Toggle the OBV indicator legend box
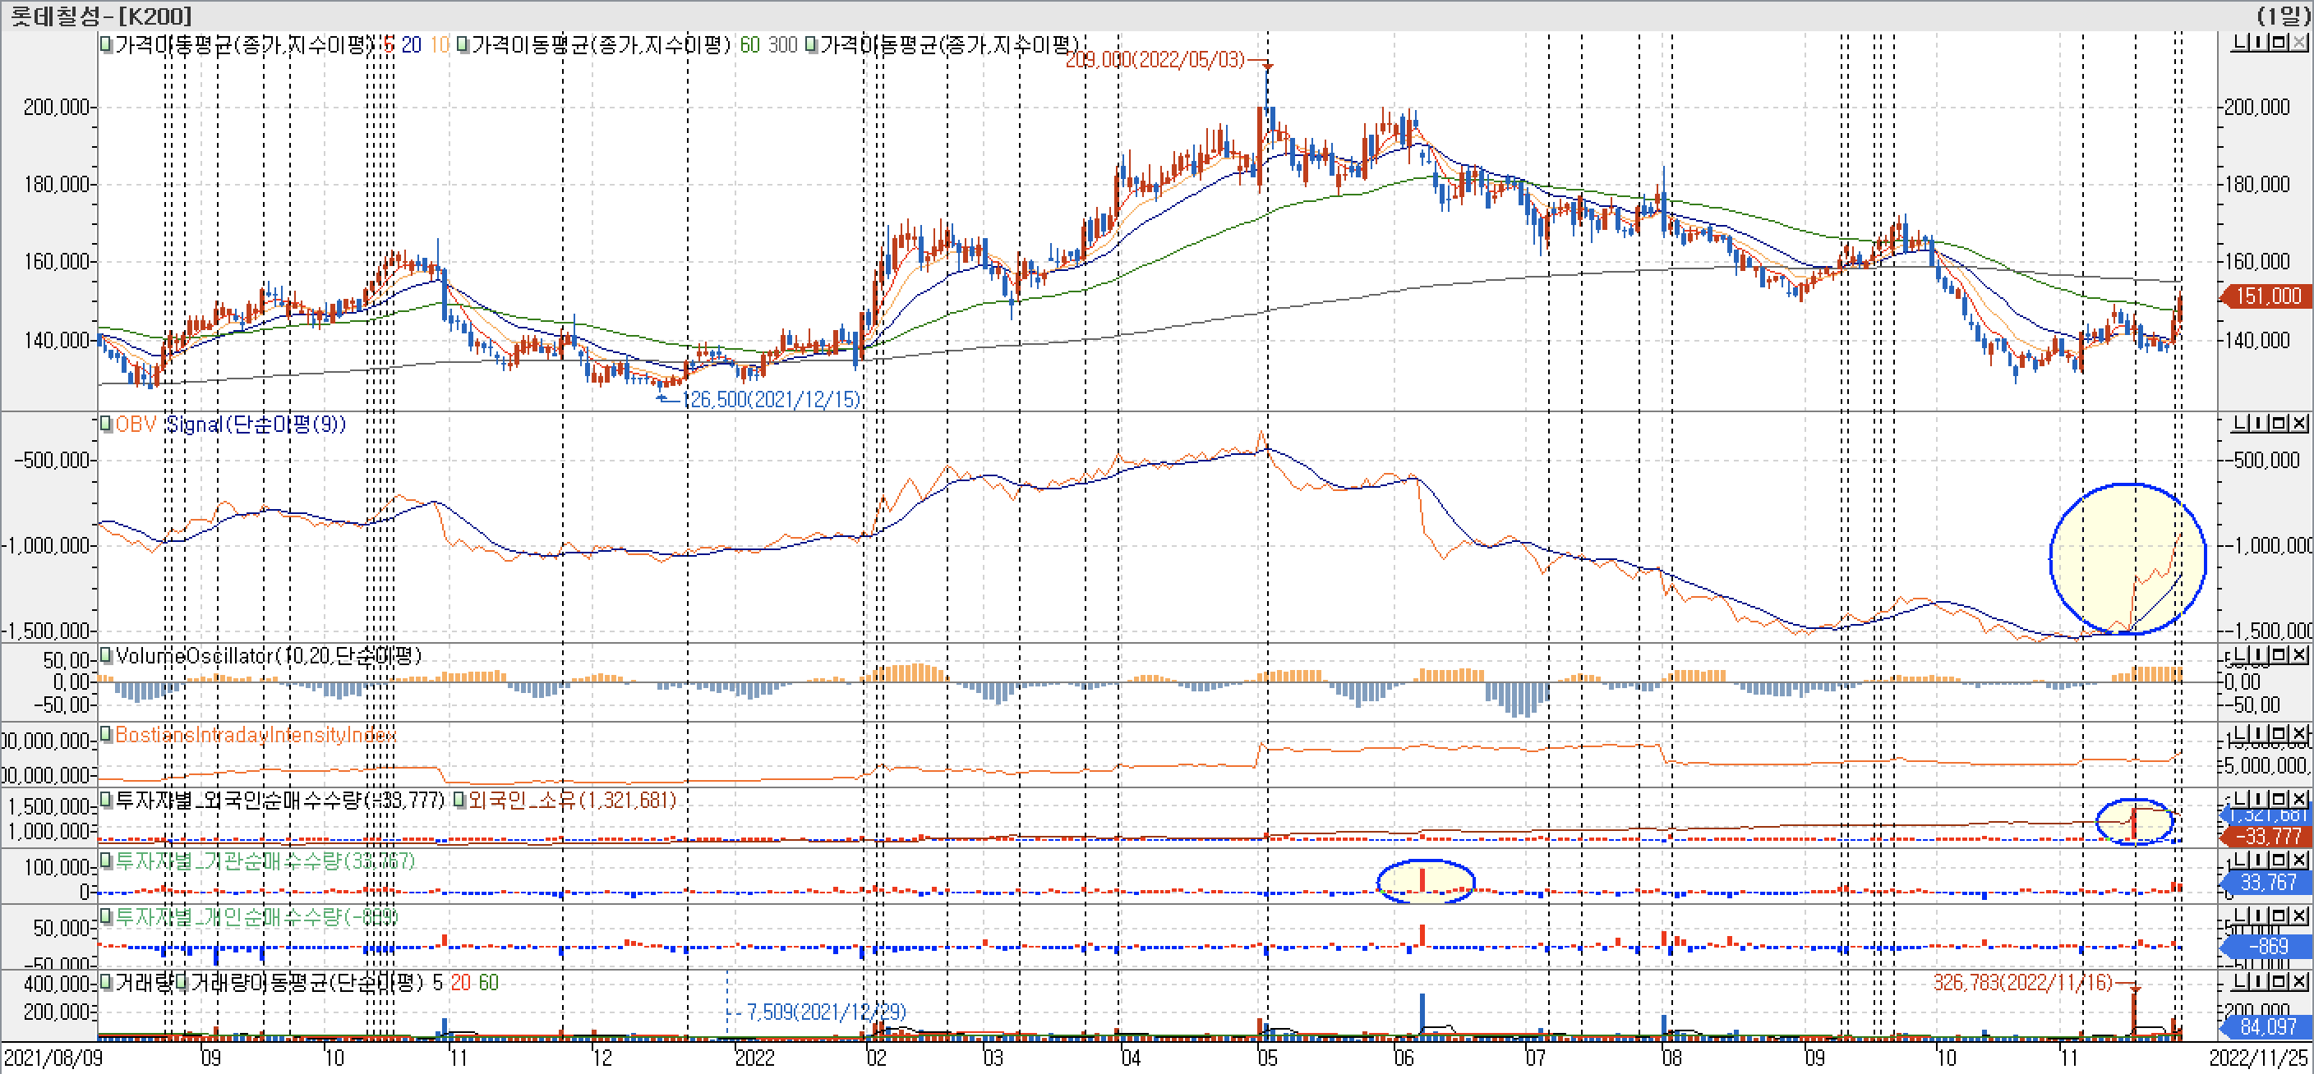The image size is (2314, 1074). point(106,424)
